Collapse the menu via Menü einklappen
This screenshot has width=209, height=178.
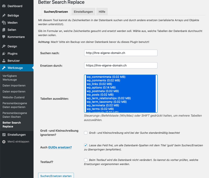[x=18, y=142]
